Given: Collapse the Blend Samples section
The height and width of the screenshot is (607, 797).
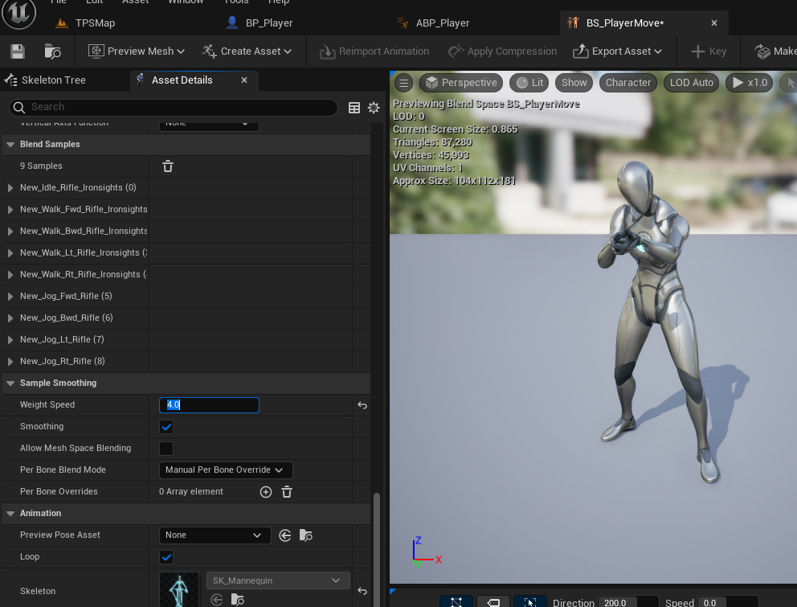Looking at the screenshot, I should [x=10, y=145].
